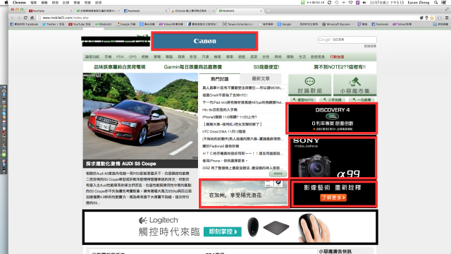Click the discussion groups speech bubble icon
Viewport: 451px width, 254px height.
point(310,82)
